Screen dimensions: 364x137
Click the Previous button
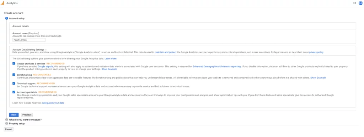pyautogui.click(x=27, y=115)
